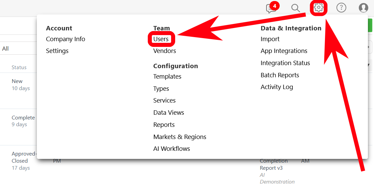The image size is (374, 195).
Task: Open Company Info under Account
Action: pyautogui.click(x=66, y=39)
